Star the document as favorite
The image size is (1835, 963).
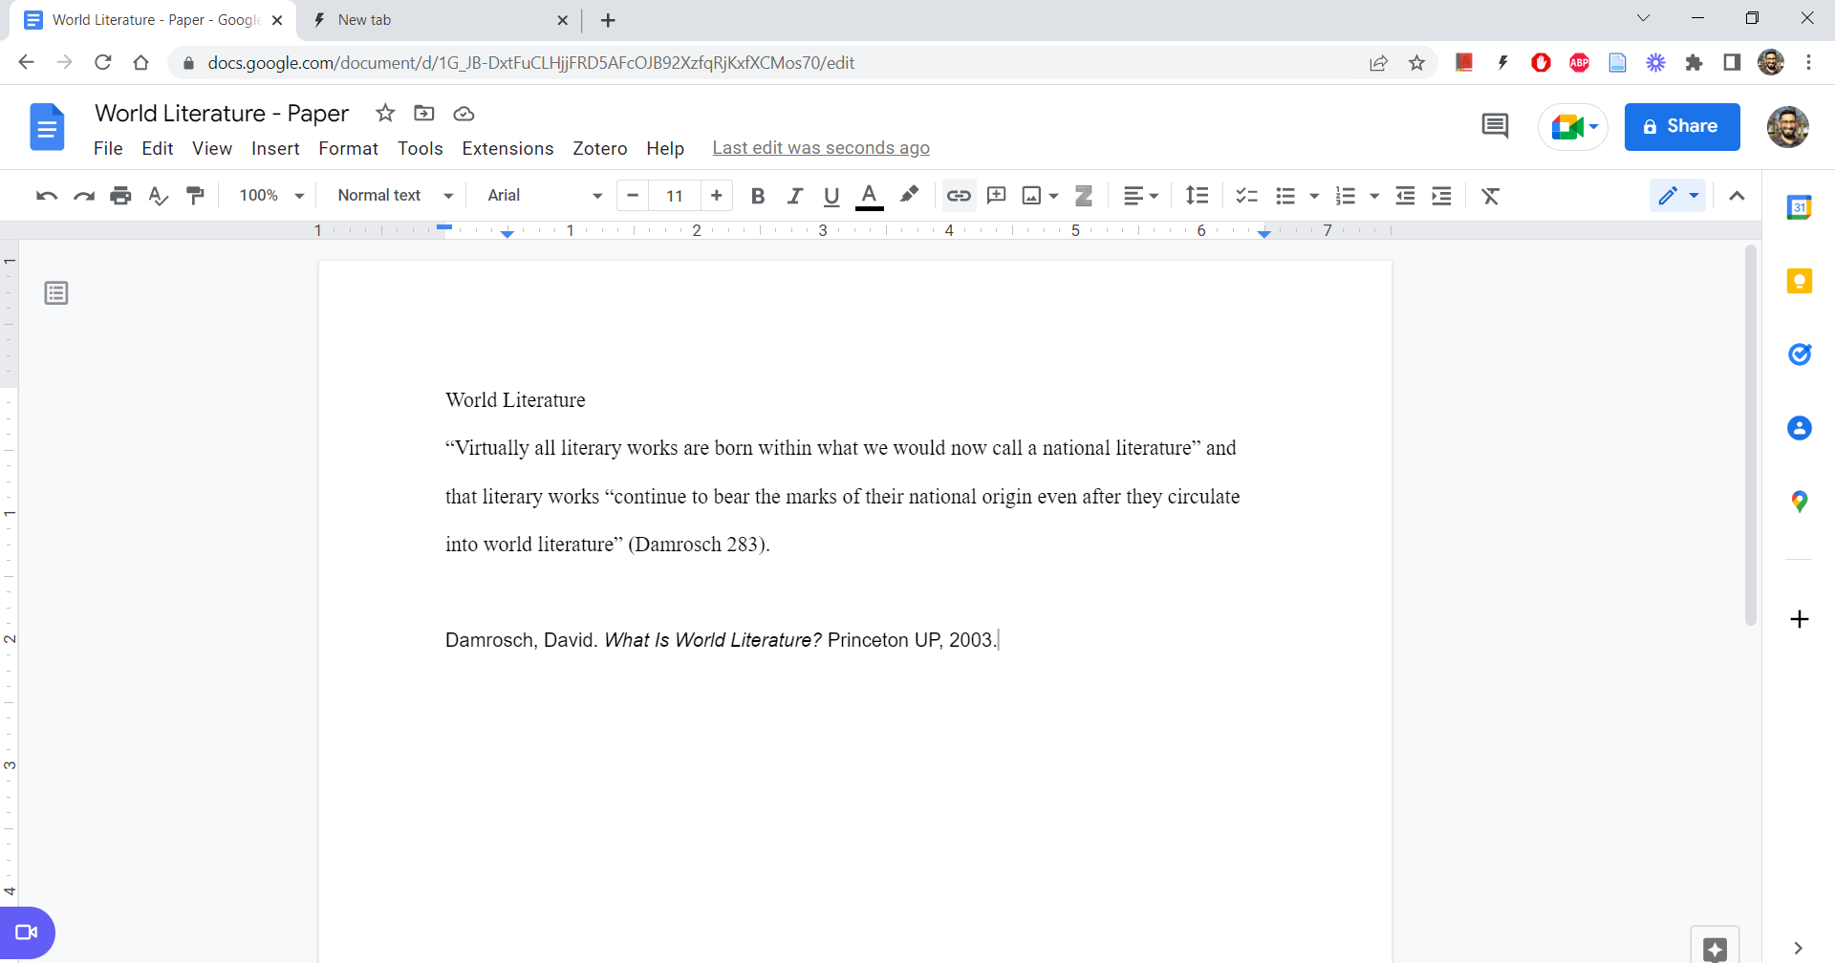click(x=385, y=113)
